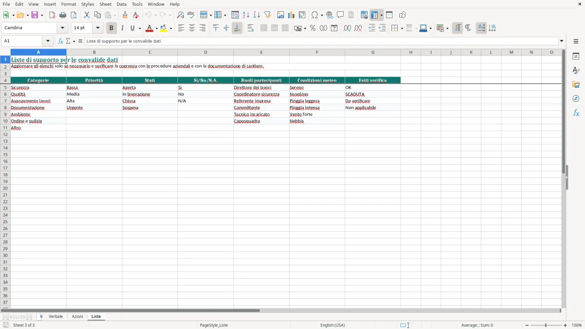585x329 pixels.
Task: Toggle Center Vertically
Action: pyautogui.click(x=226, y=28)
